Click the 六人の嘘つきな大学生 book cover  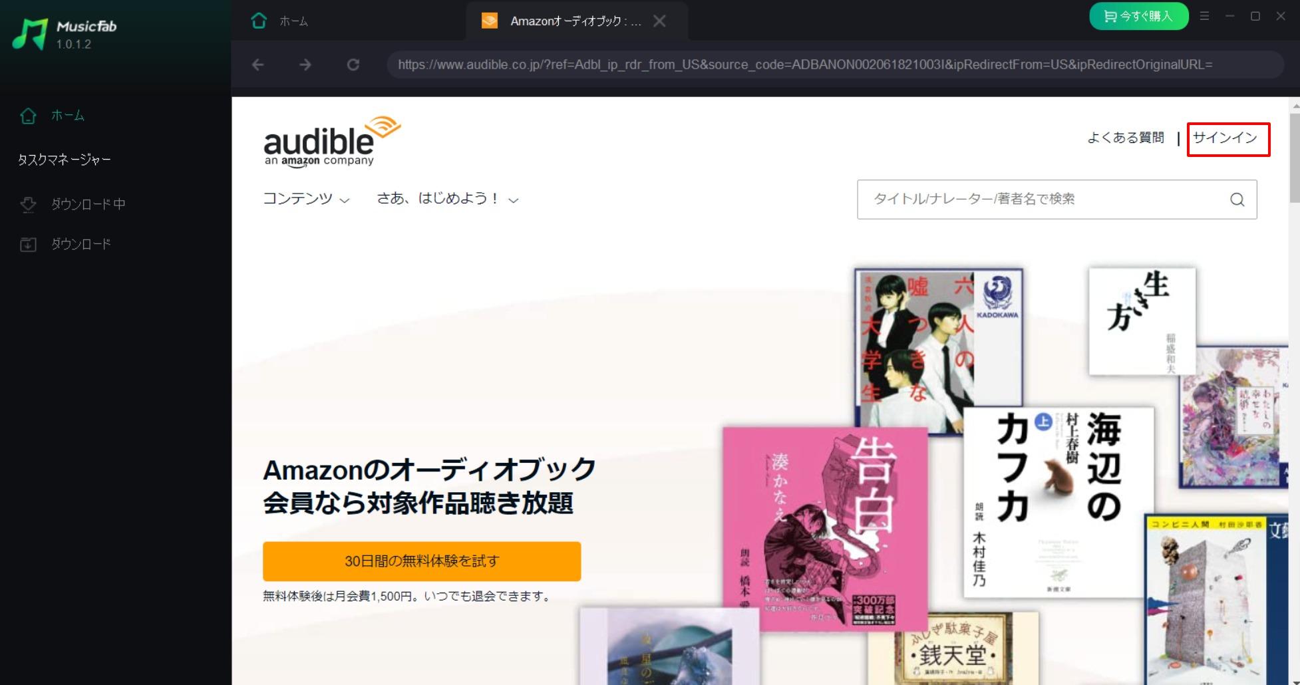tap(938, 349)
